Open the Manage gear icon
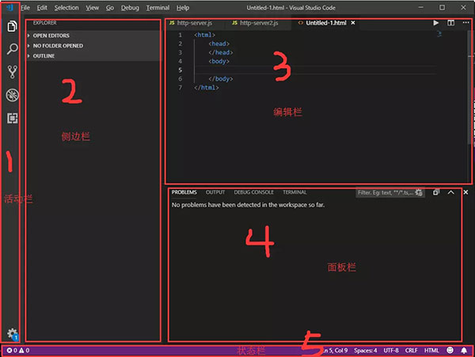Screen dimensions: 475x357 pyautogui.click(x=12, y=333)
